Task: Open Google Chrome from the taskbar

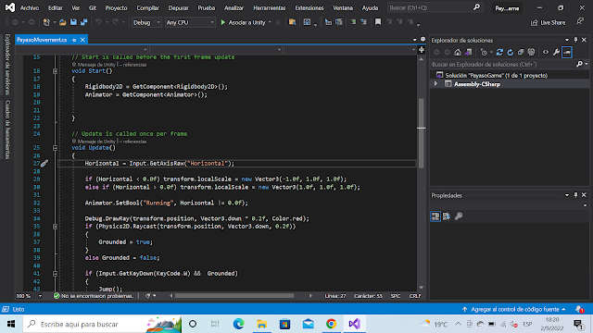Action: [x=332, y=324]
